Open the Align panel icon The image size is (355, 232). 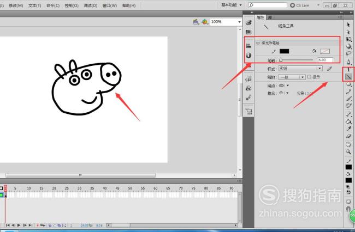pyautogui.click(x=248, y=46)
